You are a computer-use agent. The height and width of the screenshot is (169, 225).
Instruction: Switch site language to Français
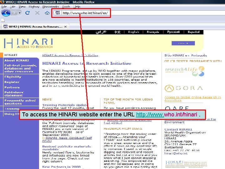[x=153, y=32]
